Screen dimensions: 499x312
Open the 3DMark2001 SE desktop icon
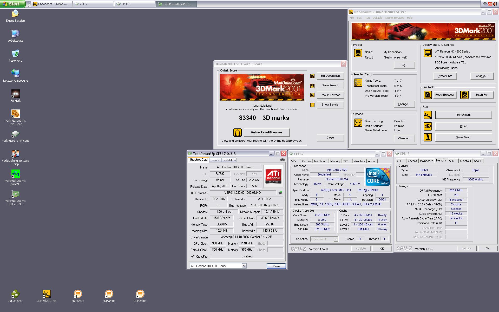point(47,294)
